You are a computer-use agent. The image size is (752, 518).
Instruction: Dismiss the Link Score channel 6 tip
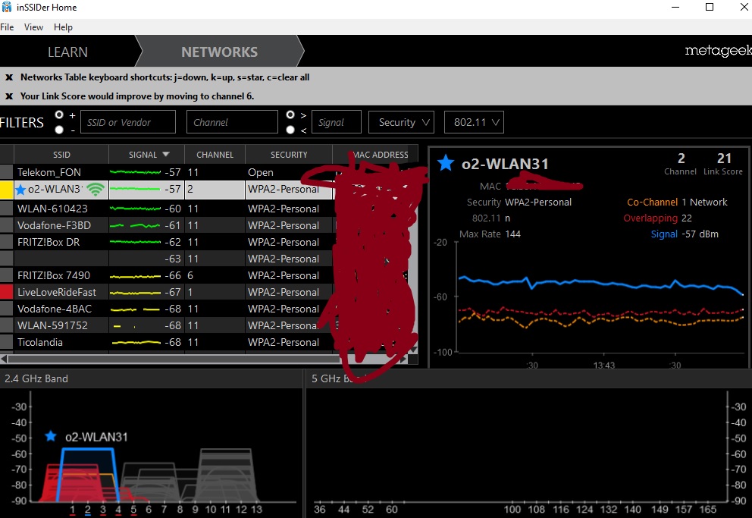pyautogui.click(x=8, y=96)
